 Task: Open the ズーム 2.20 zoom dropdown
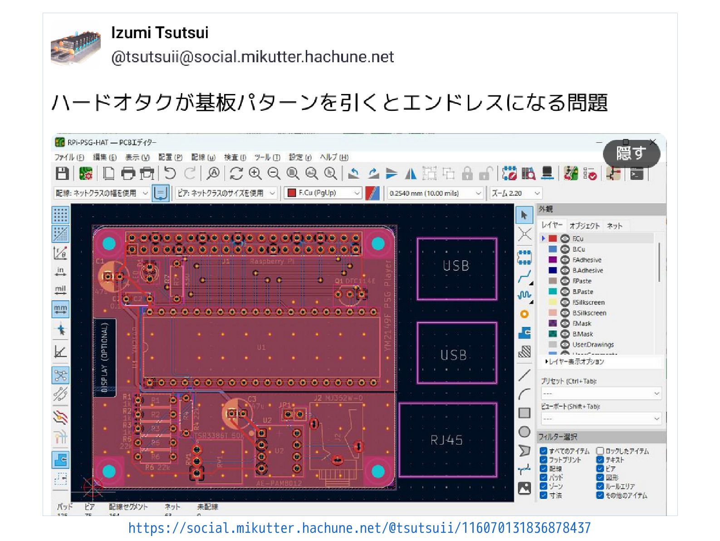[516, 193]
